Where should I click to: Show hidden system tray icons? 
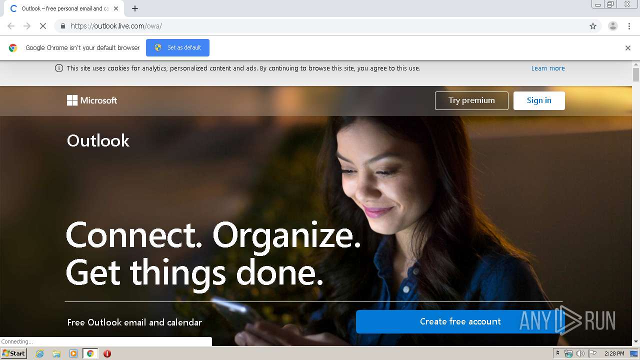[557, 353]
